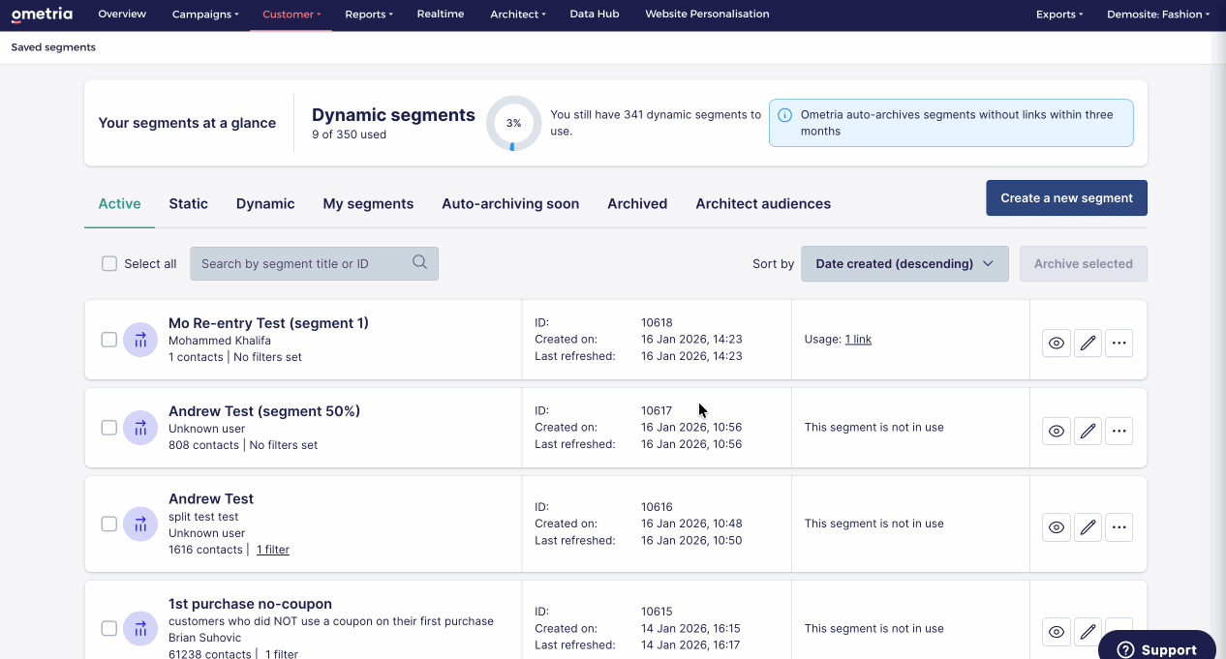Click the Archive selected button
The image size is (1226, 659).
coord(1083,263)
